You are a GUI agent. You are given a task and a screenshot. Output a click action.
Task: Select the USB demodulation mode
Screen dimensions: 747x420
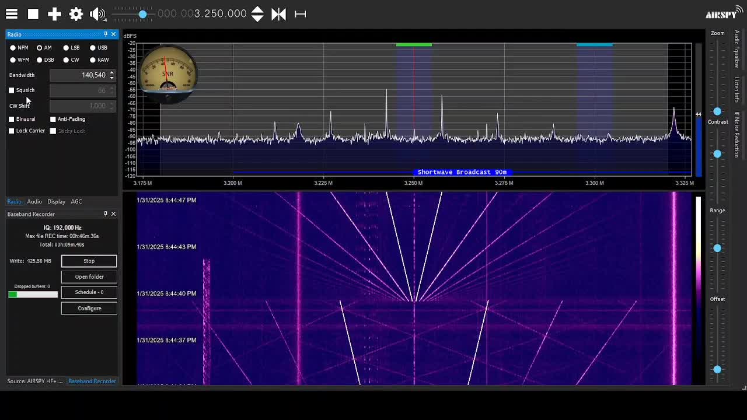tap(93, 48)
